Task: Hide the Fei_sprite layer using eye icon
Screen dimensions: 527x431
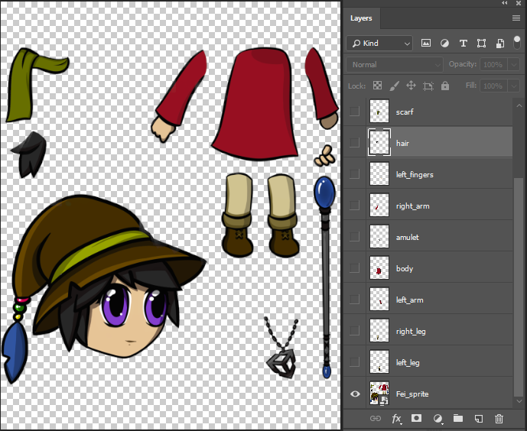Action: pyautogui.click(x=354, y=394)
